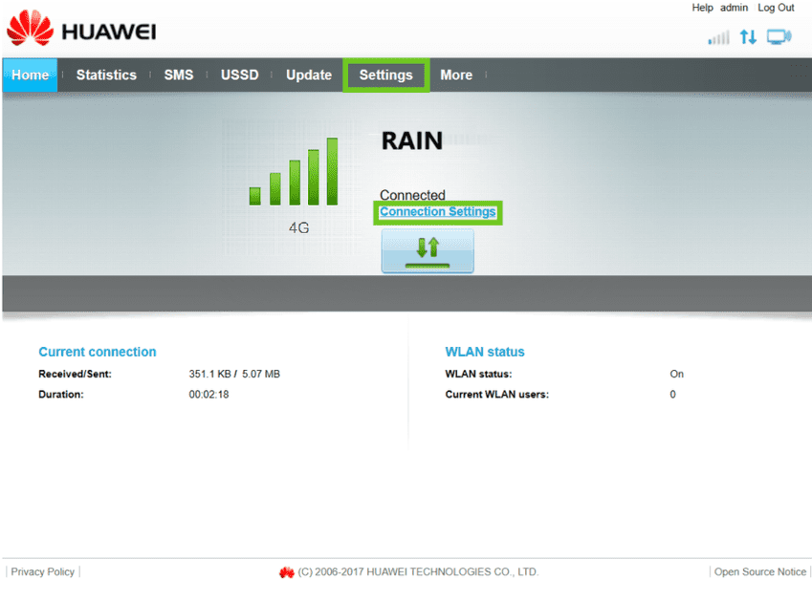Expand the More menu
Screen dimensions: 812x602
pyautogui.click(x=455, y=75)
